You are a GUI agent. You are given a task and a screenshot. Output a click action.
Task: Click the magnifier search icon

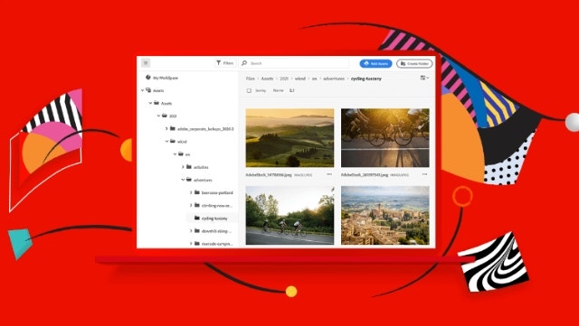244,63
